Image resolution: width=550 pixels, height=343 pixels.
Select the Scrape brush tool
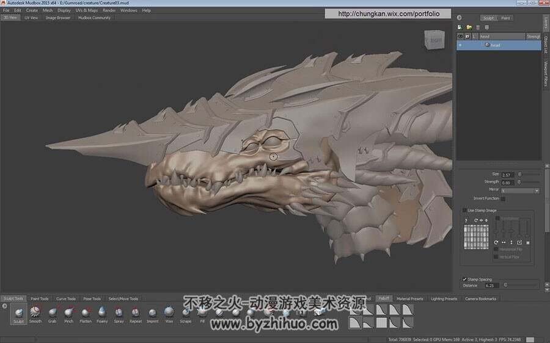pyautogui.click(x=186, y=314)
